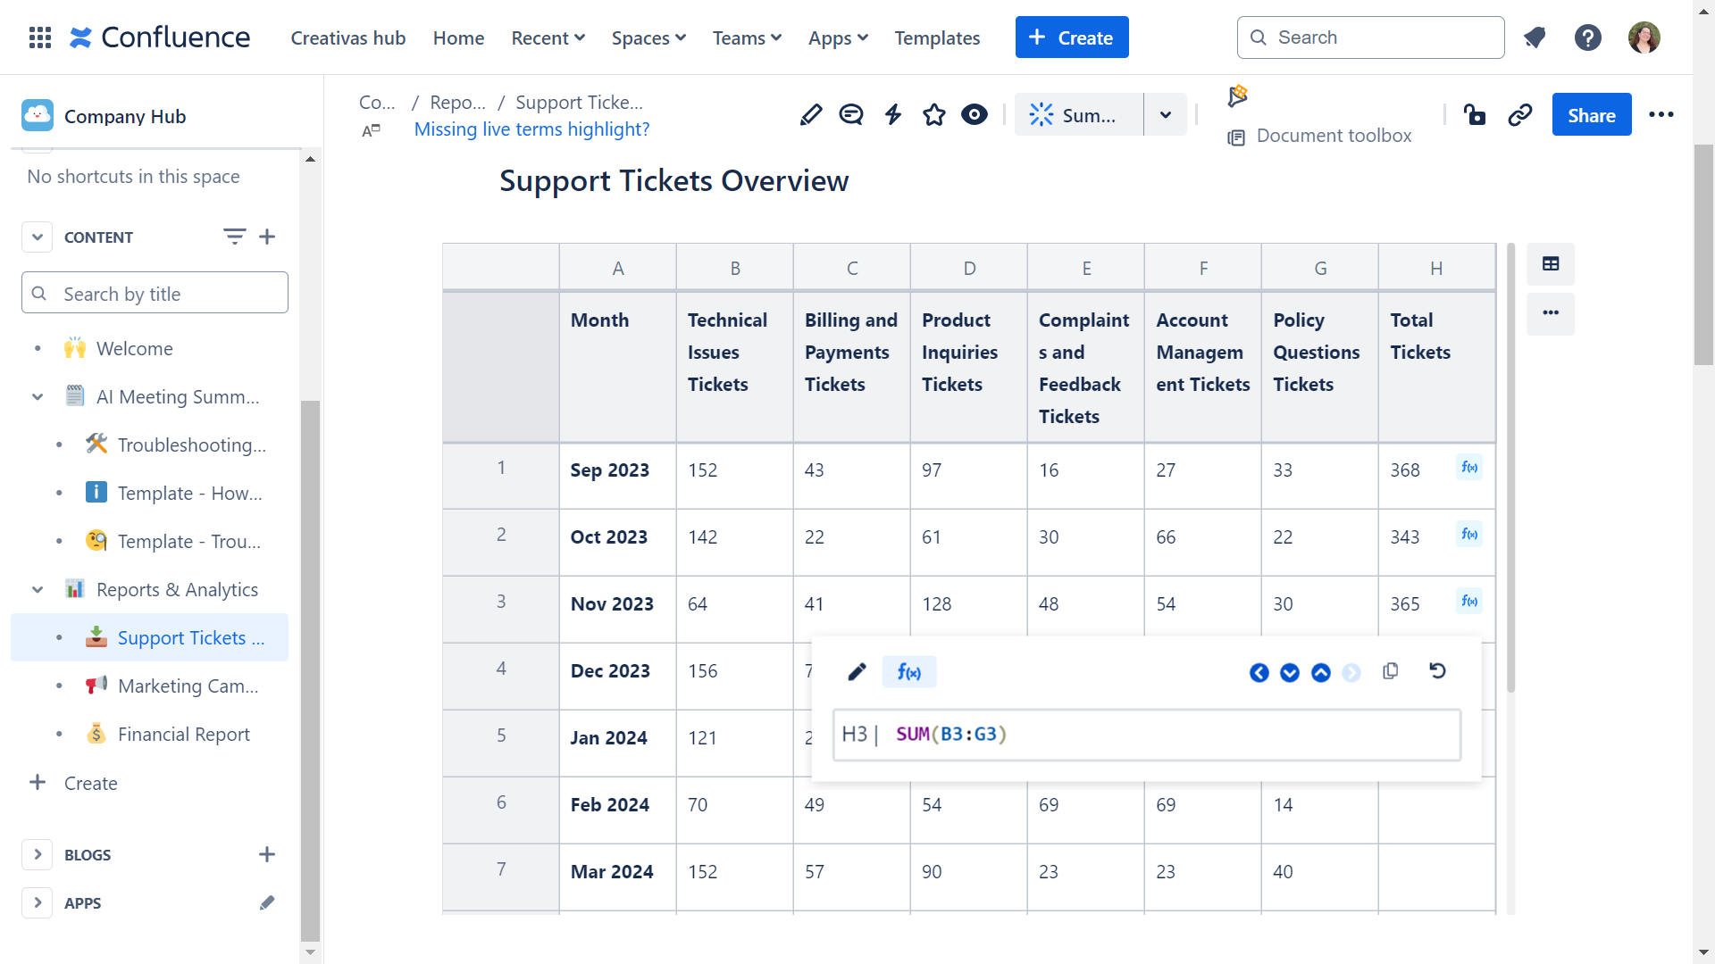
Task: Copy page link icon
Action: [x=1520, y=115]
